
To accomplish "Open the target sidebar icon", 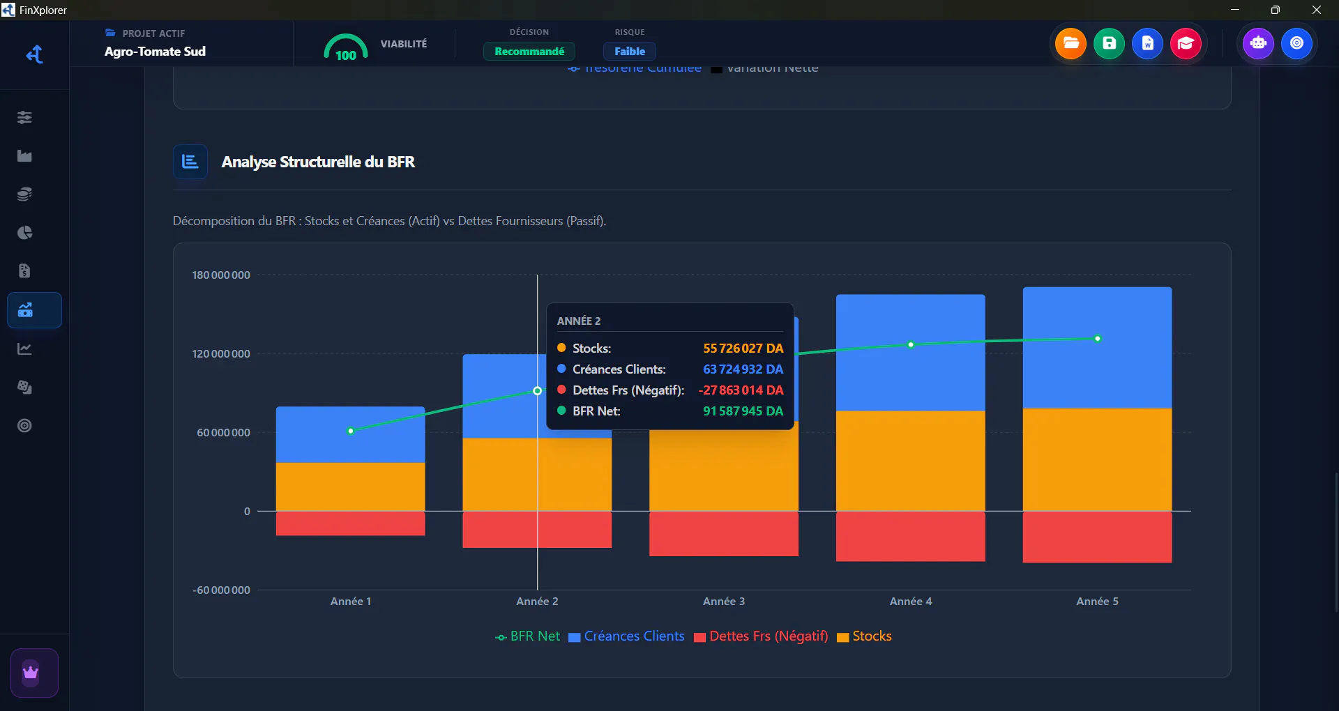I will tap(24, 425).
